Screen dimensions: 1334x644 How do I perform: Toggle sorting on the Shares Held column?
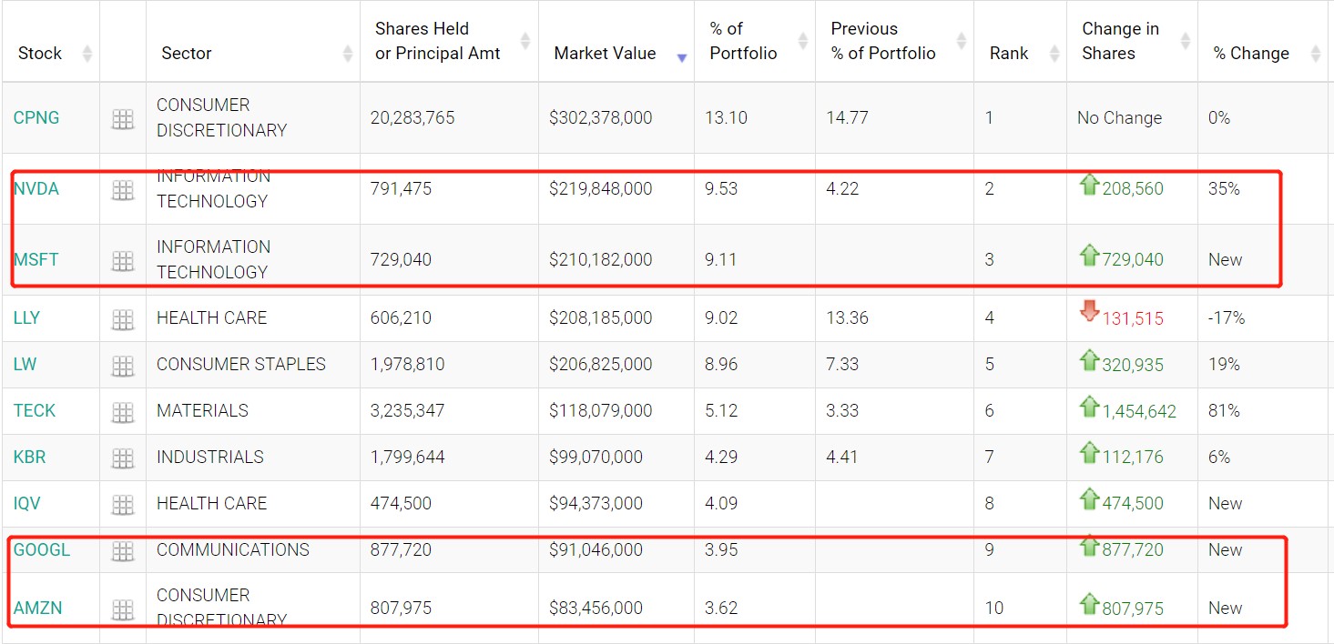(x=525, y=40)
